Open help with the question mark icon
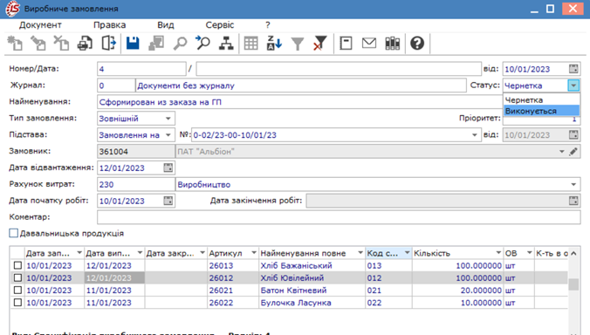This screenshot has width=590, height=335. click(x=417, y=44)
